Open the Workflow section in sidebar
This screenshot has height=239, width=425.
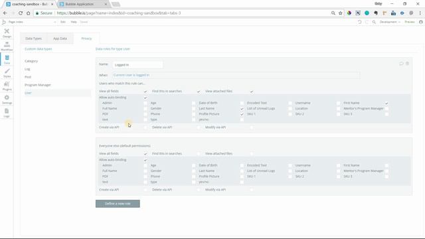click(x=7, y=46)
